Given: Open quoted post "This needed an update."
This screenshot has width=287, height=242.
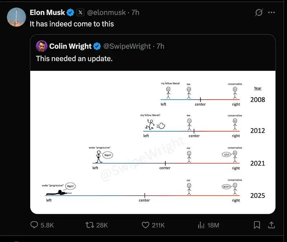Looking at the screenshot, I should click(74, 58).
